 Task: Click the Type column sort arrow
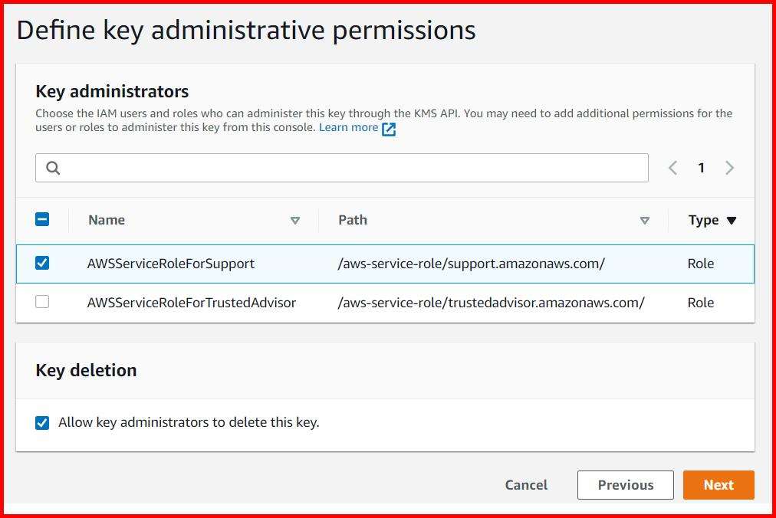click(732, 220)
